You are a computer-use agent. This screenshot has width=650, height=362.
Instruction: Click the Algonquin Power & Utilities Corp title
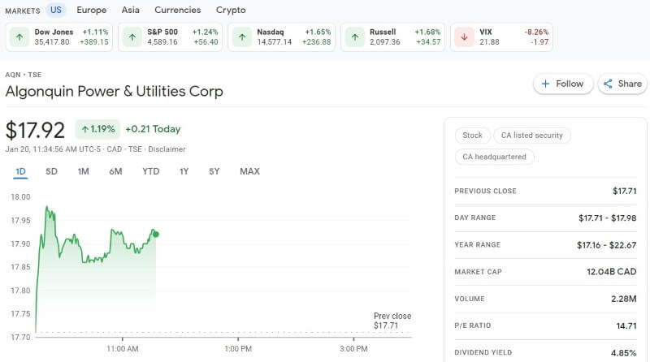(115, 91)
